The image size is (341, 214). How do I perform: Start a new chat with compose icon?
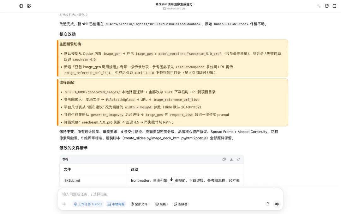[x=29, y=6]
